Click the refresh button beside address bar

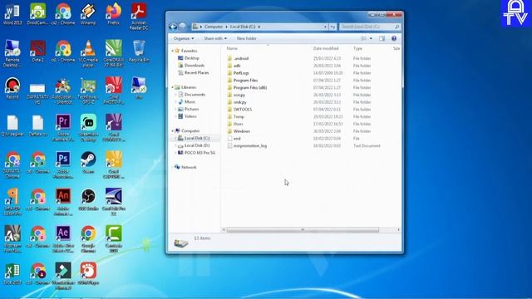click(x=332, y=27)
